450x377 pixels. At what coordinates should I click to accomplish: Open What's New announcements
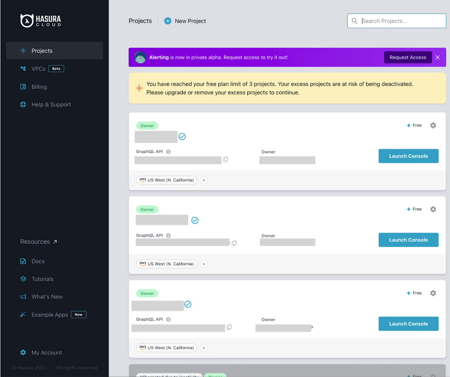pyautogui.click(x=47, y=297)
